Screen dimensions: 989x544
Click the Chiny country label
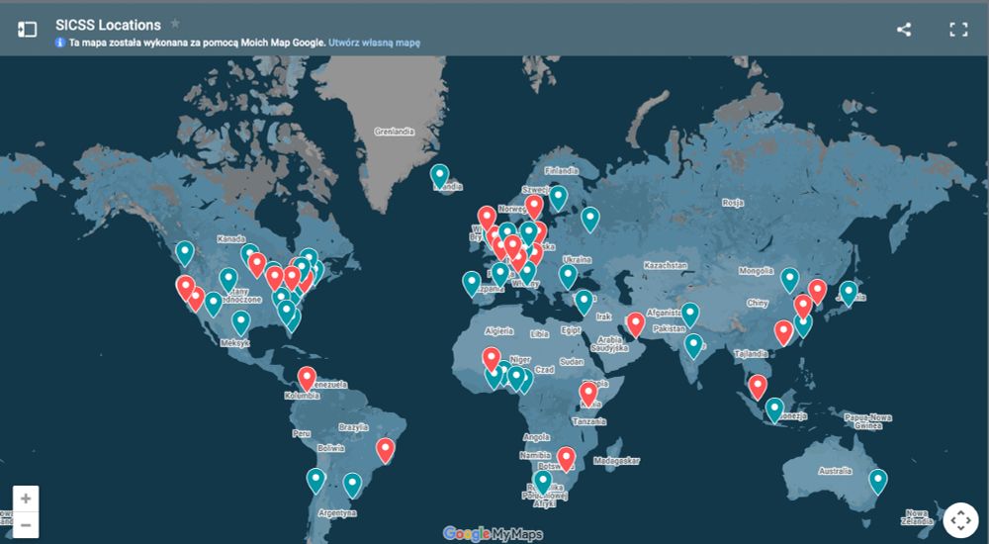[x=757, y=303]
